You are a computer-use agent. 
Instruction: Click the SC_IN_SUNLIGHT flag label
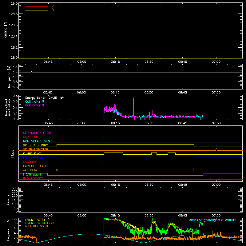click(35, 145)
